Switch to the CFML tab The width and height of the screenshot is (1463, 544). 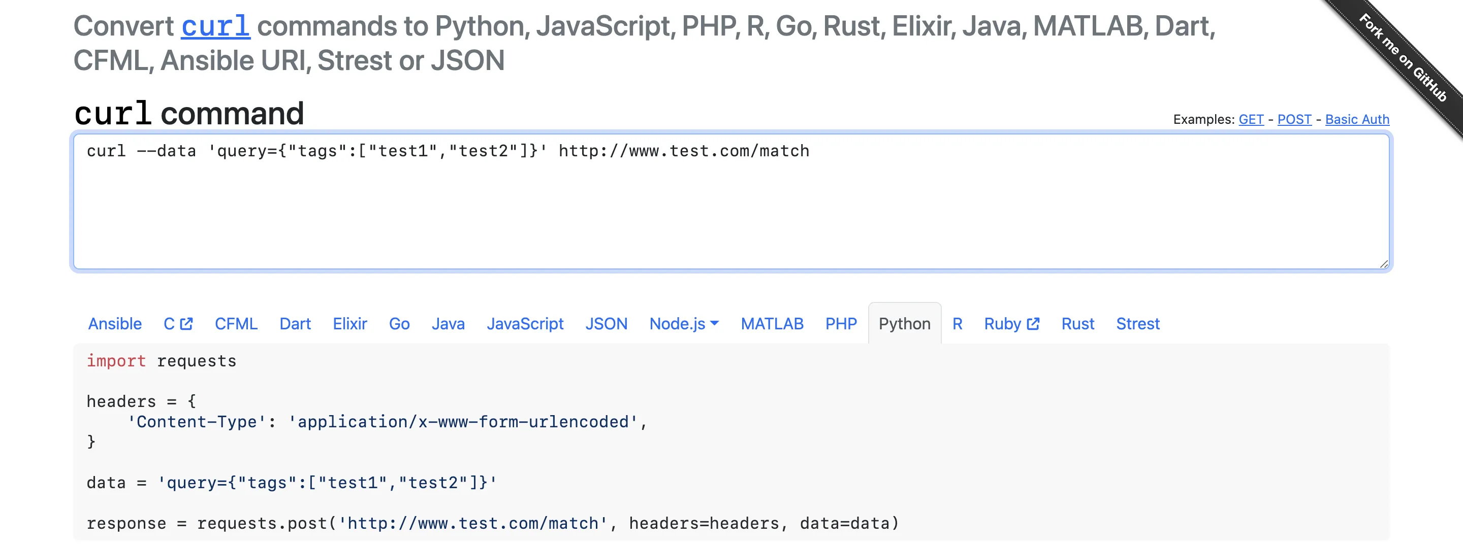[236, 323]
